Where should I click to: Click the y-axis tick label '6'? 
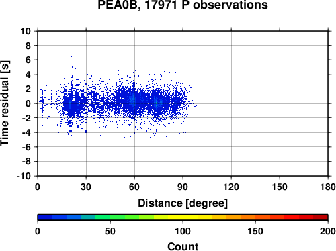click(28, 60)
